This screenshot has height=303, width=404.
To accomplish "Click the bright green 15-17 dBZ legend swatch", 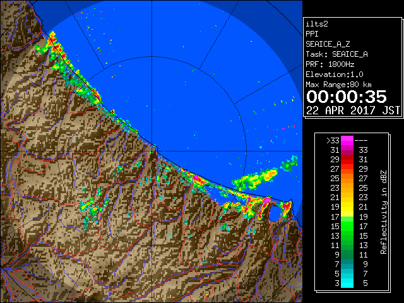I will pyautogui.click(x=347, y=226).
